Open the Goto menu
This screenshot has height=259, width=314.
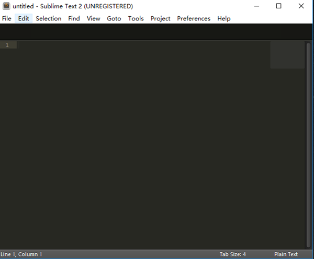point(114,18)
